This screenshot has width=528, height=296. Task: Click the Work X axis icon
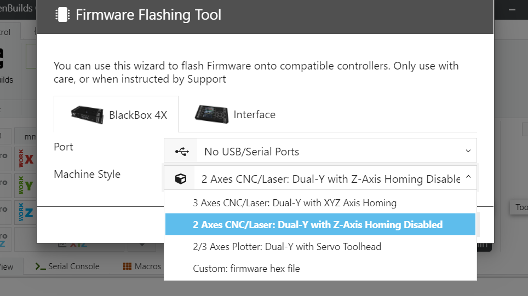25,160
